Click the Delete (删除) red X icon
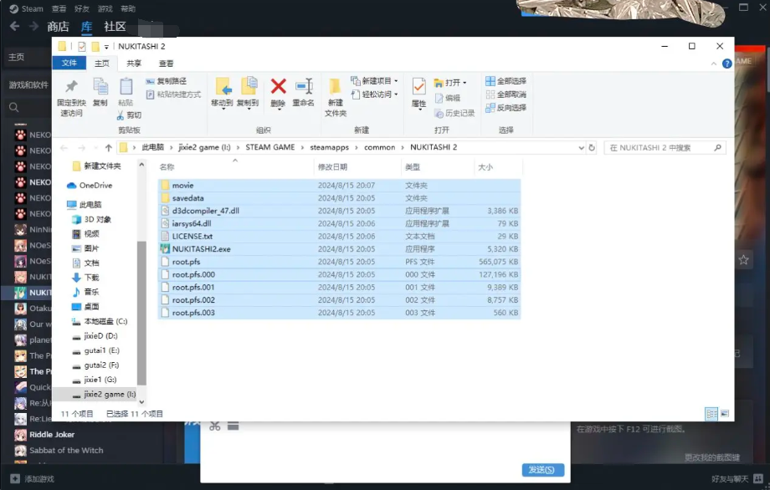Viewport: 770px width, 490px height. click(x=279, y=86)
